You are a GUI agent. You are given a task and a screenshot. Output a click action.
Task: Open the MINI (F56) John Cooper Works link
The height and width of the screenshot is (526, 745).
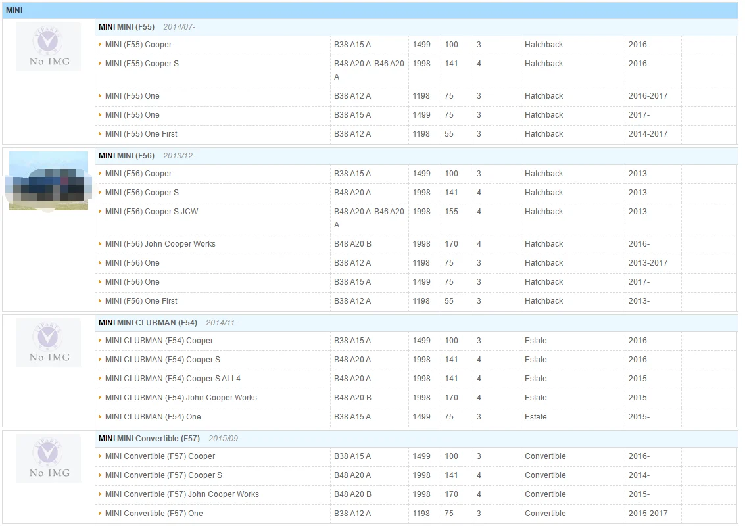160,244
